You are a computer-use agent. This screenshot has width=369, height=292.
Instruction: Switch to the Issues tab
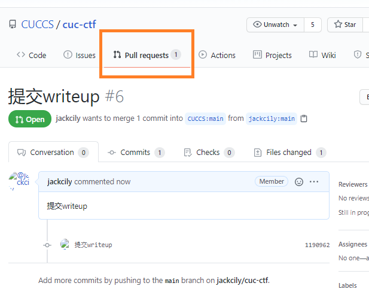pyautogui.click(x=80, y=55)
